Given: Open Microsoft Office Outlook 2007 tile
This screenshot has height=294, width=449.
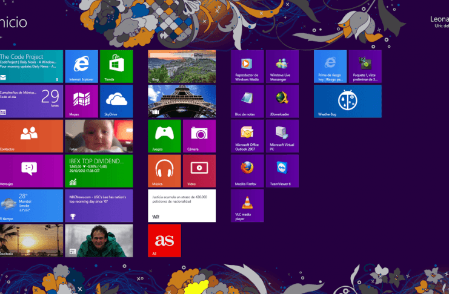Looking at the screenshot, I should pos(247,136).
